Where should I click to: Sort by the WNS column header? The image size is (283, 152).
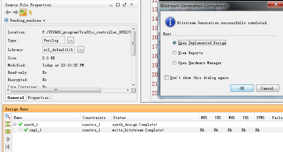[206, 118]
